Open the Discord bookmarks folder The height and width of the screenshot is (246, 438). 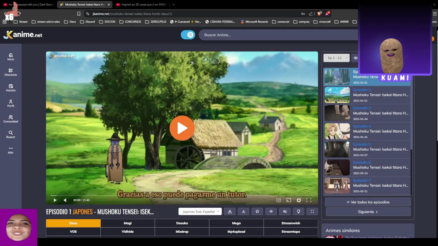click(x=87, y=22)
